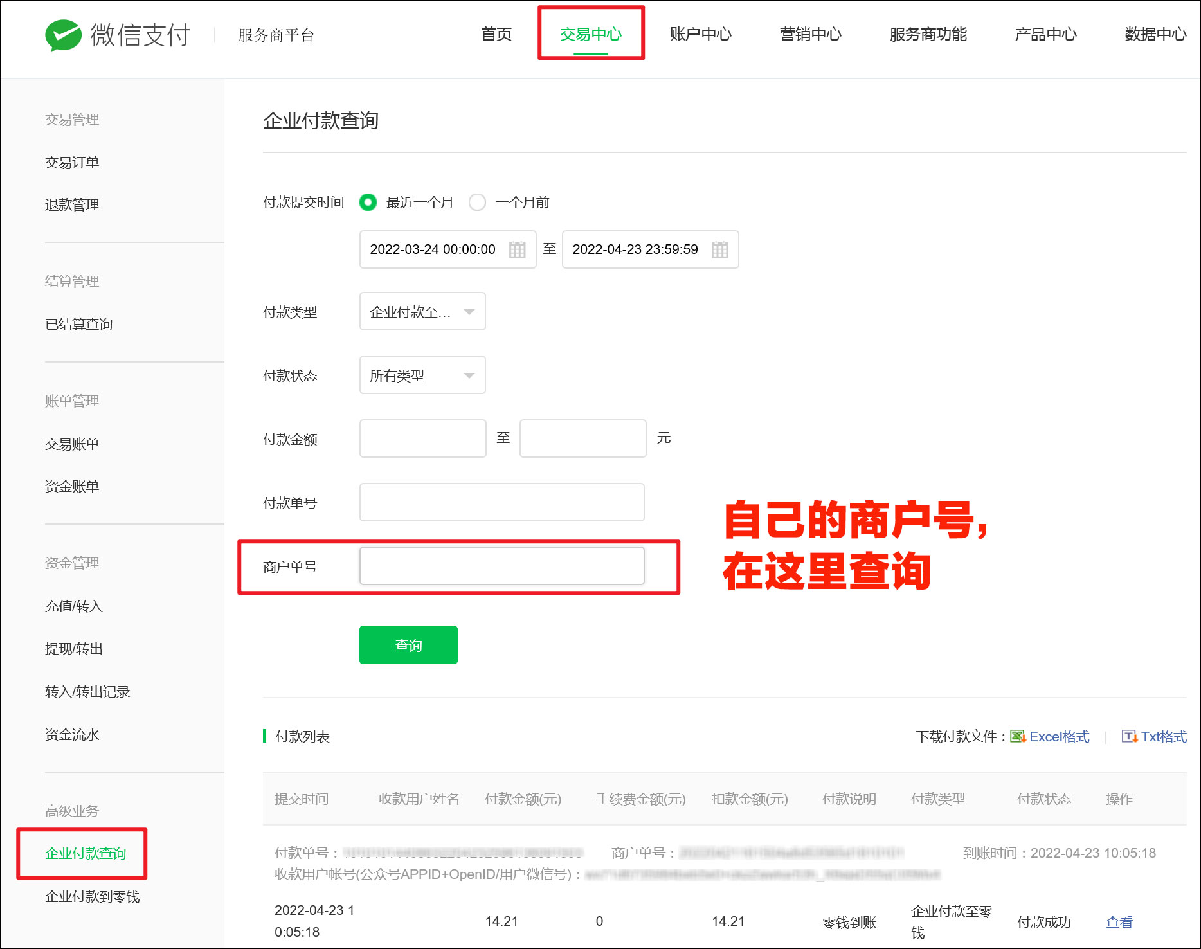
Task: Click the green 查询 button
Action: tap(408, 645)
